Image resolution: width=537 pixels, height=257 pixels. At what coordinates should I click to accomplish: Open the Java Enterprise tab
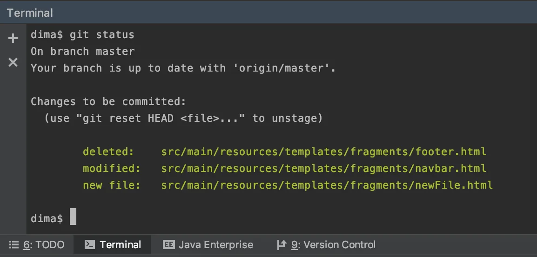coord(216,244)
